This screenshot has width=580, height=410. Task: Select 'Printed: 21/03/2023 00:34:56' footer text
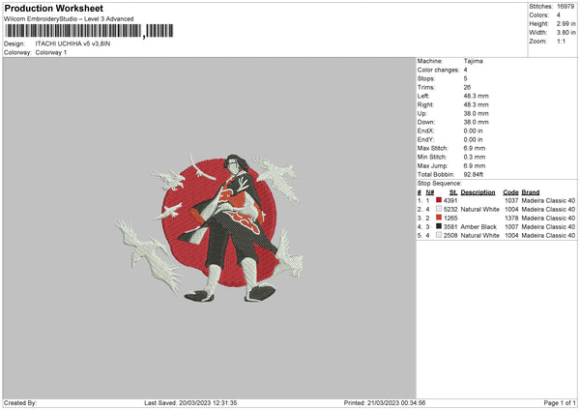coord(385,403)
